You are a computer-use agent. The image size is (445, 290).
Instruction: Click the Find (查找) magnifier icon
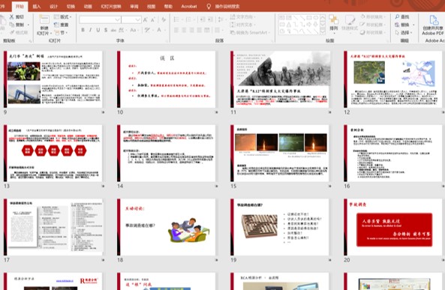(x=397, y=17)
